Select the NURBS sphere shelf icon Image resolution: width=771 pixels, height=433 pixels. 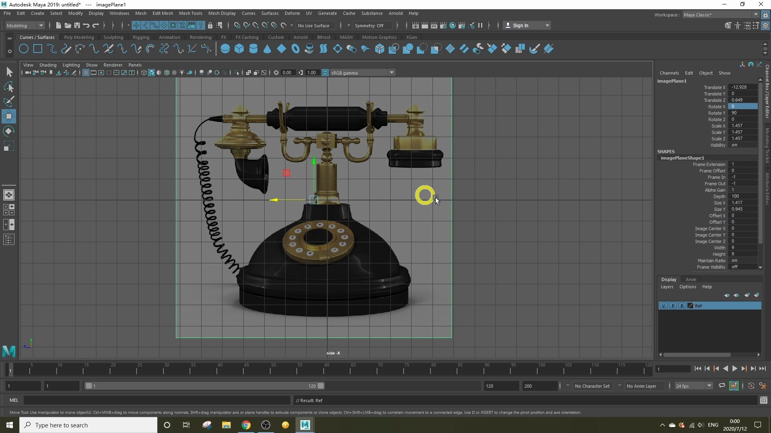coord(225,49)
